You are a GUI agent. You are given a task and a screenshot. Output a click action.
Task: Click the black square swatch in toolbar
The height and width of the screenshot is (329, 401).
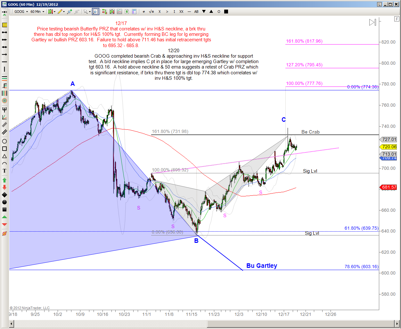[226, 12]
